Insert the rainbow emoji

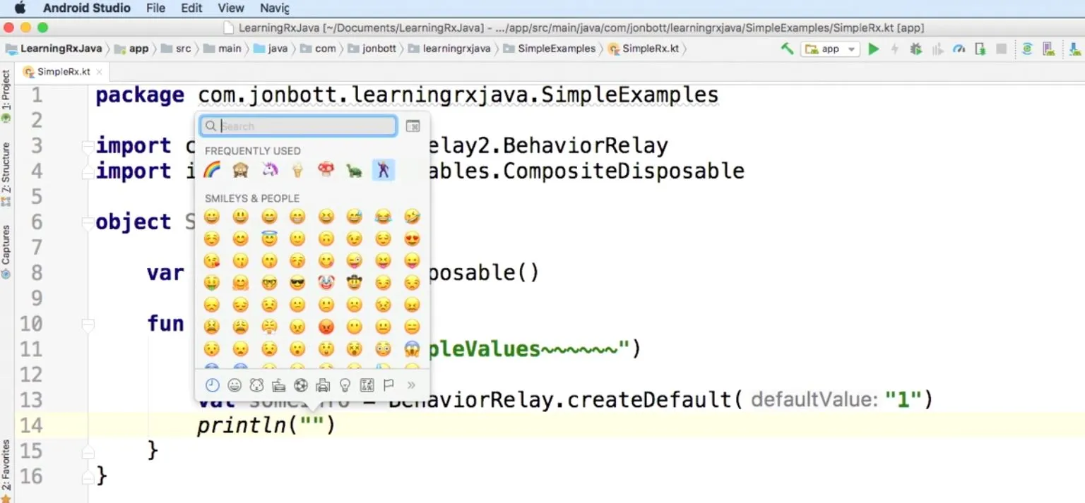212,170
